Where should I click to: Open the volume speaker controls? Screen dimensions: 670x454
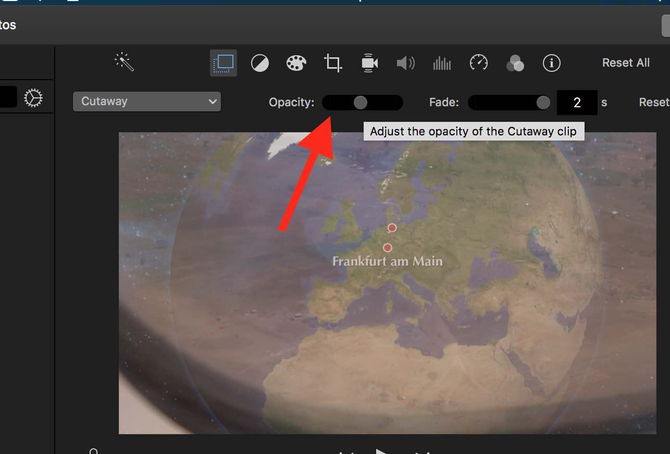point(405,64)
